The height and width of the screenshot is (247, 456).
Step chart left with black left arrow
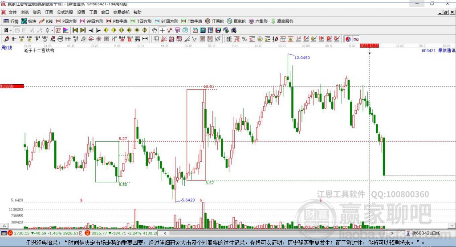(x=91, y=30)
